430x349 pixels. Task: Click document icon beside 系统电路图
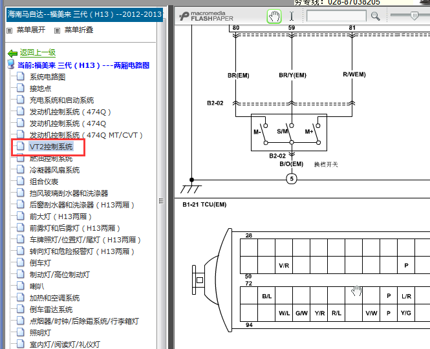tap(21, 76)
